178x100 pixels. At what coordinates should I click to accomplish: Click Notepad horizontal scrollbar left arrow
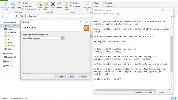point(94,89)
